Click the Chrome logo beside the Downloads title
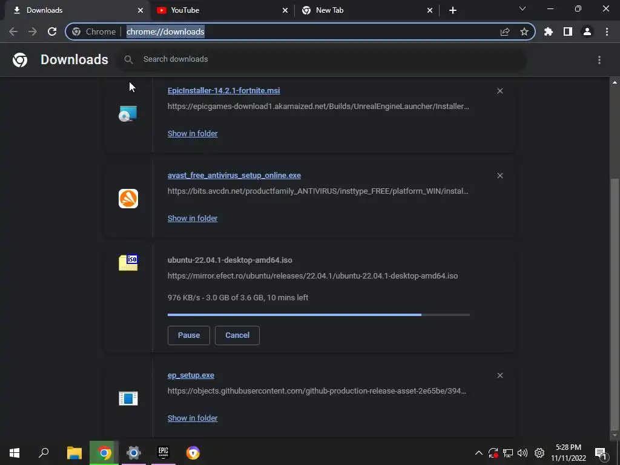 pyautogui.click(x=20, y=60)
